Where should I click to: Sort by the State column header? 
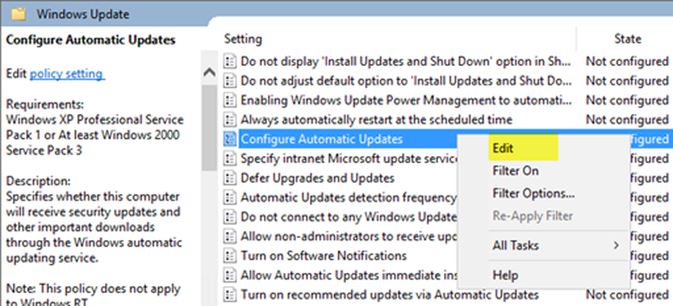pos(627,39)
